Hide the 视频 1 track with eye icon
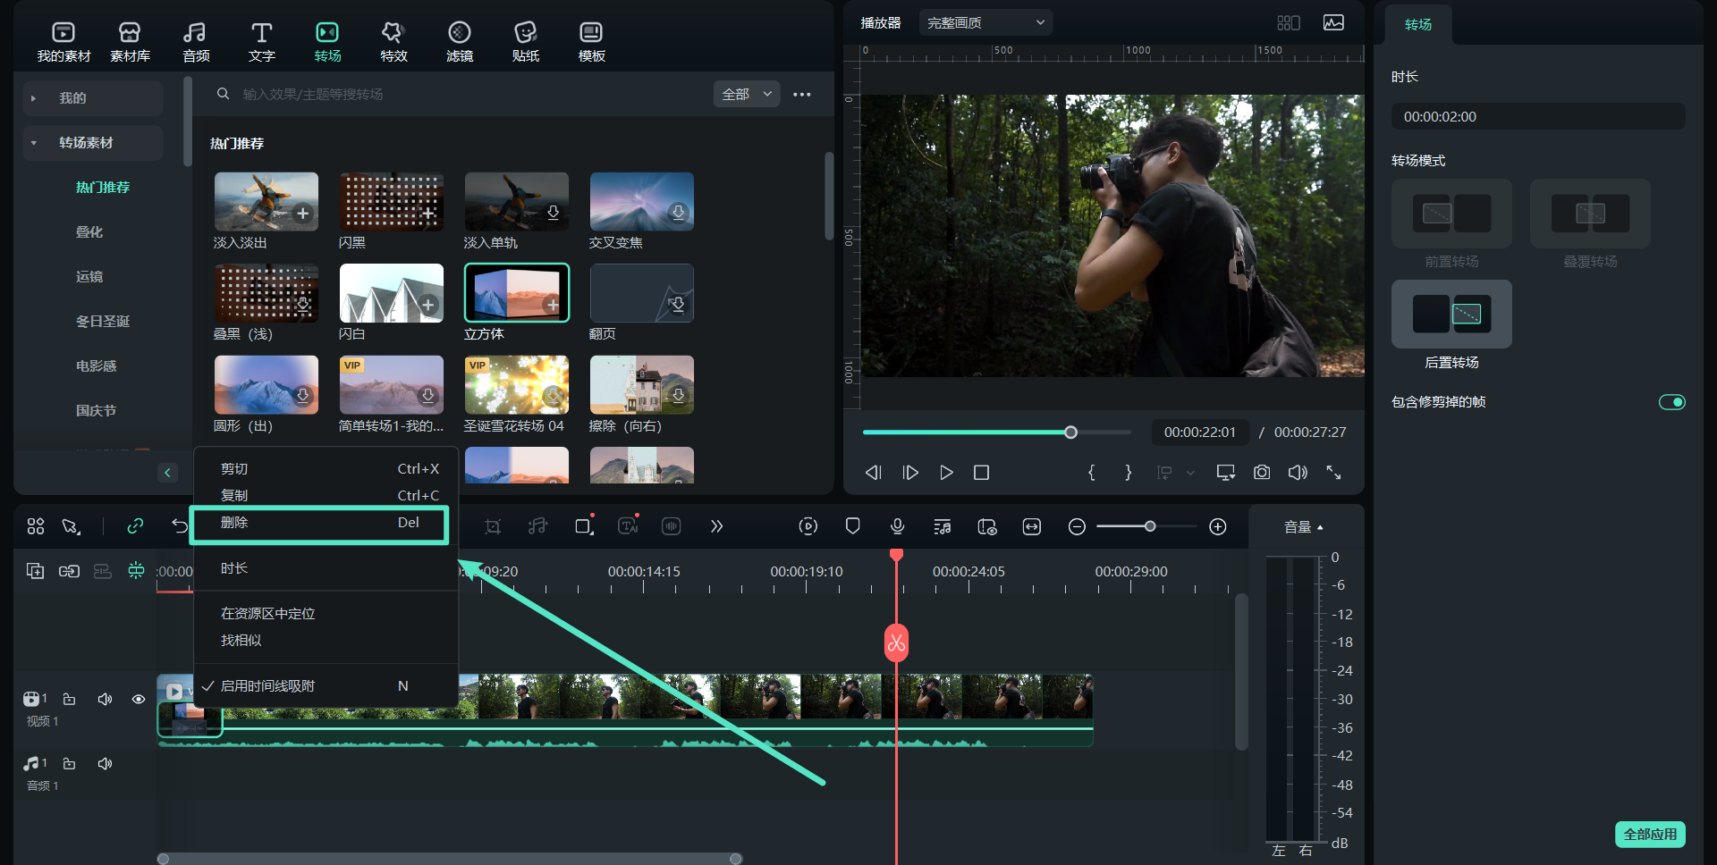Image resolution: width=1717 pixels, height=865 pixels. [139, 700]
